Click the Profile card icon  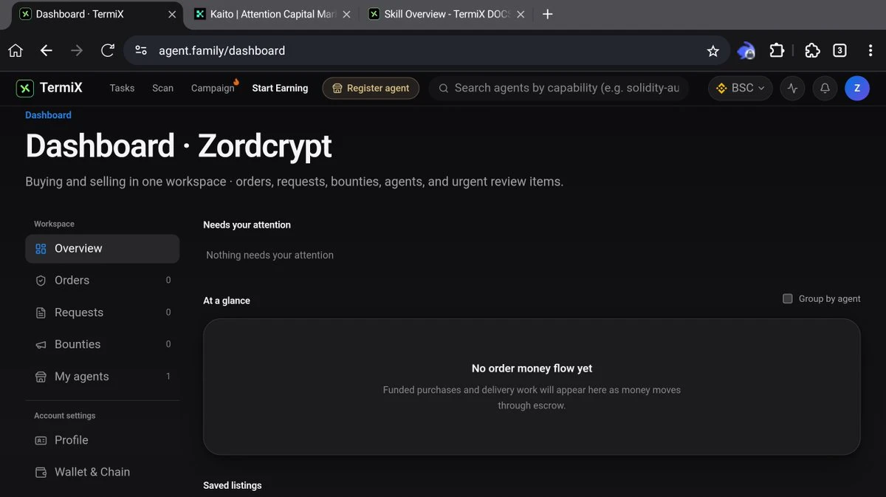(41, 440)
